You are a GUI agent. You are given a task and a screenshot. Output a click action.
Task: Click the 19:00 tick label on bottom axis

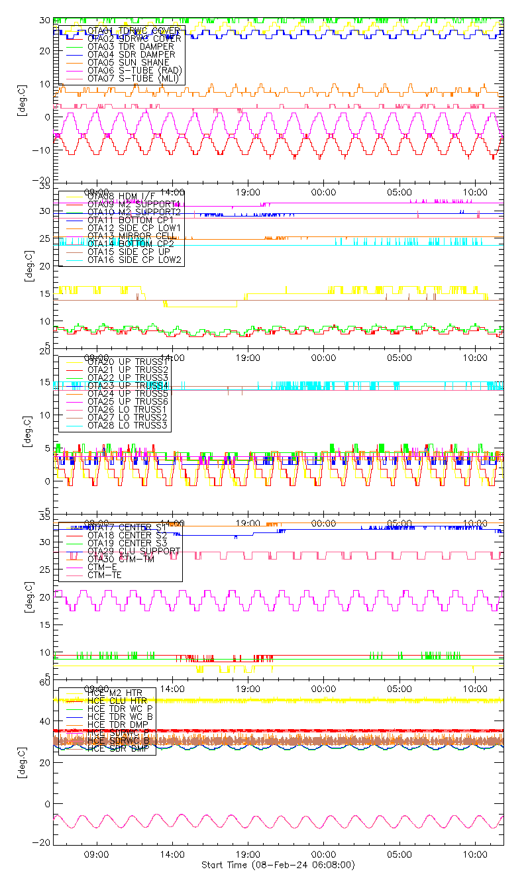point(248,854)
